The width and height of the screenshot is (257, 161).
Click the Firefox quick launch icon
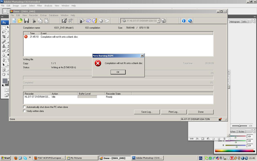[x=16, y=158]
